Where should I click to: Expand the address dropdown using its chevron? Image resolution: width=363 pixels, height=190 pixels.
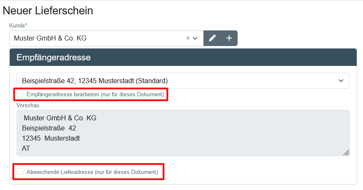pyautogui.click(x=341, y=81)
